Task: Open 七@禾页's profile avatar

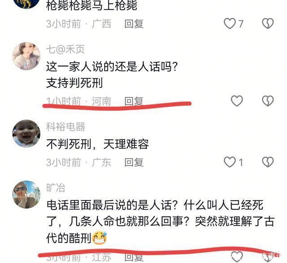Action: [26, 56]
